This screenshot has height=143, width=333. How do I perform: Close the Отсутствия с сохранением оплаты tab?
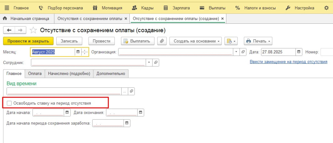coord(126,19)
